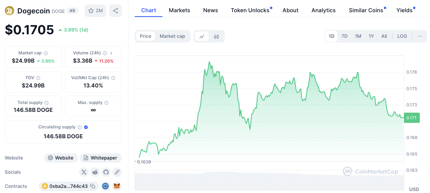The image size is (430, 193).
Task: Click the contract address 0xba2a...744c43
Action: pyautogui.click(x=69, y=186)
